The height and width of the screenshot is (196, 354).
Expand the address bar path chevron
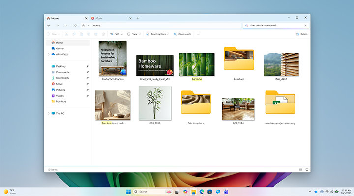tap(88, 25)
